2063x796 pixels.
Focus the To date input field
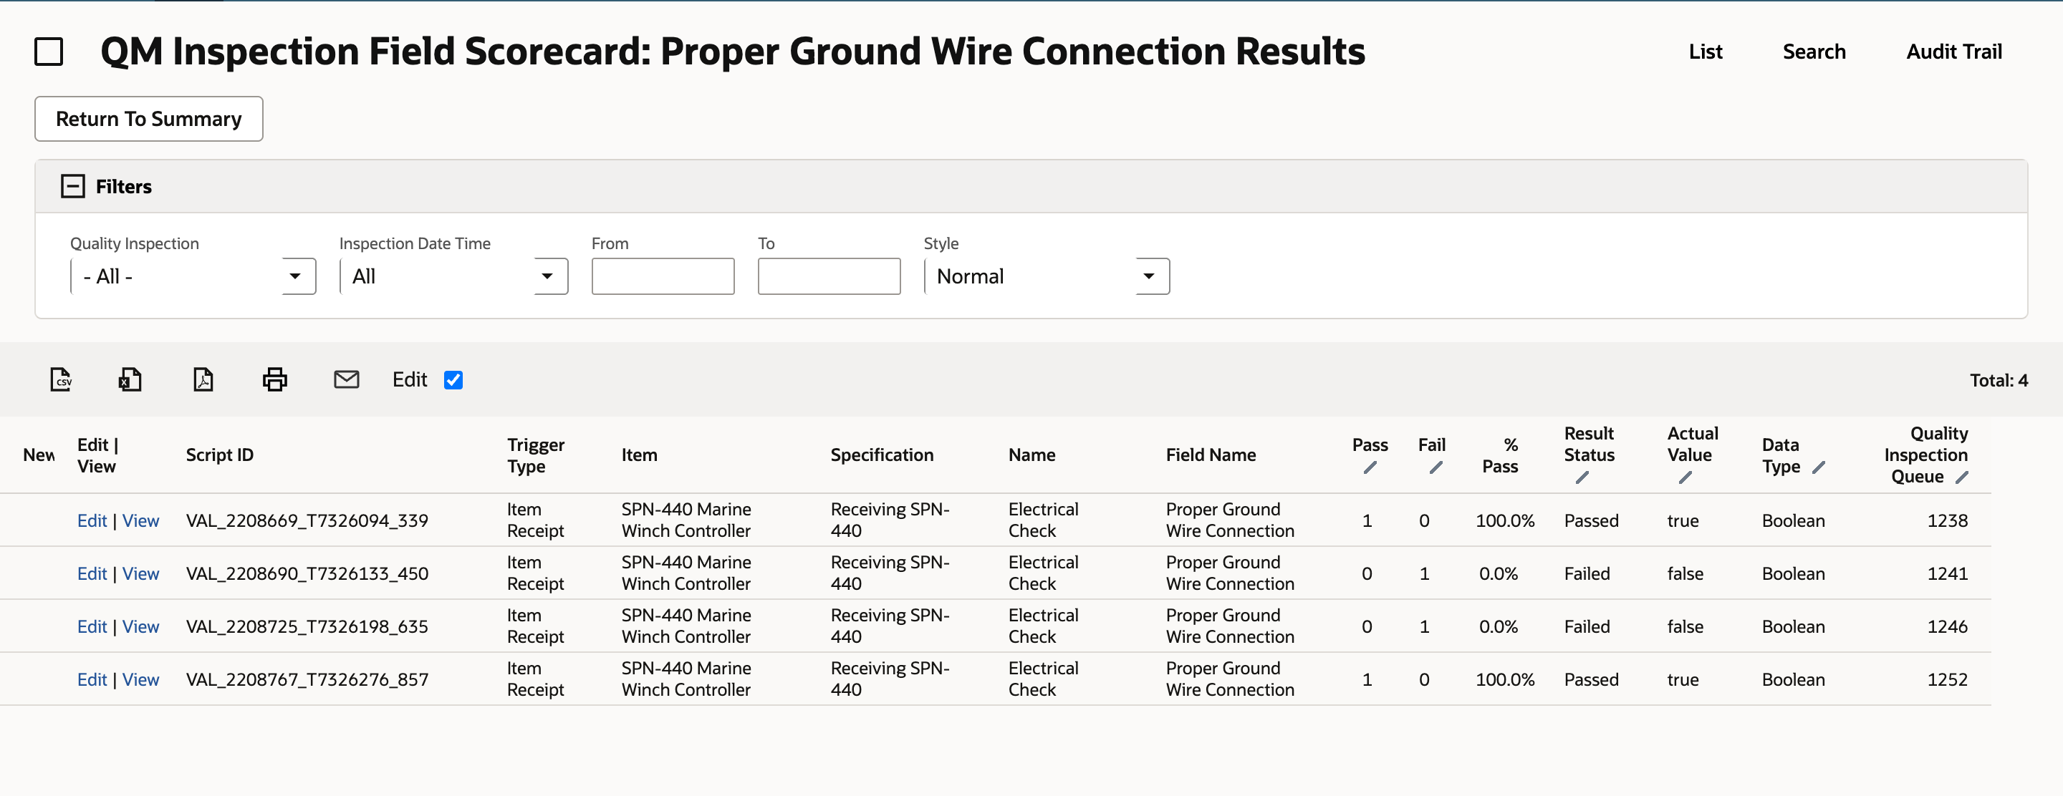coord(829,276)
